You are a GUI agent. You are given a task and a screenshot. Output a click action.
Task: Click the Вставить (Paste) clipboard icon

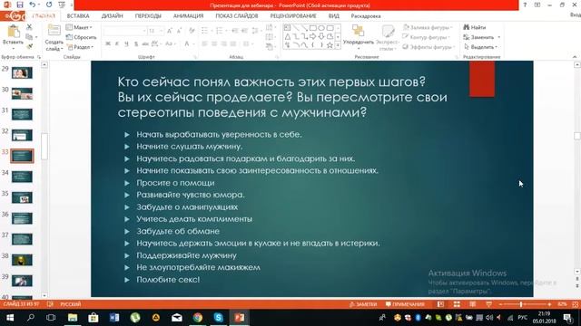(14, 32)
